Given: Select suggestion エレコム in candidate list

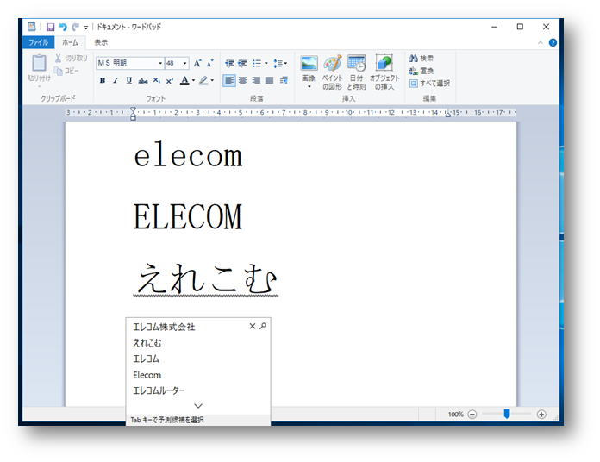Looking at the screenshot, I should click(146, 359).
